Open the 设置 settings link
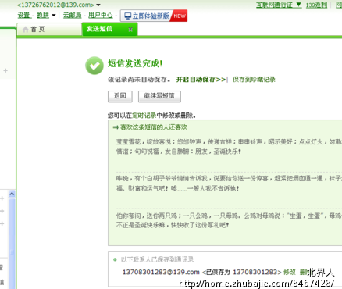The width and height of the screenshot is (342, 289). tap(24, 16)
